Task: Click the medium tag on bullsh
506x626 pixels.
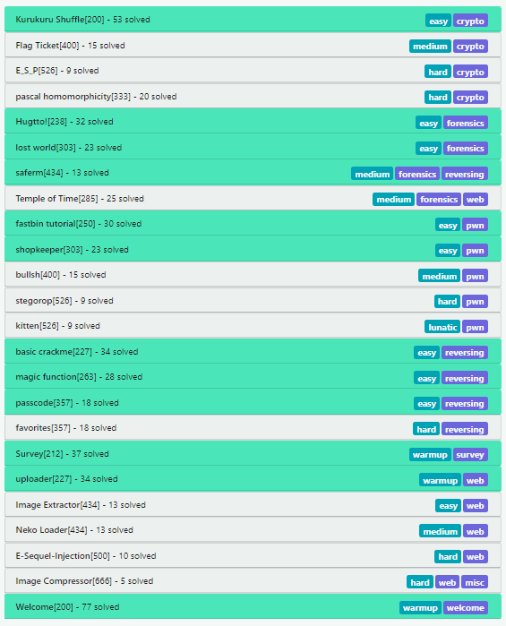Action: [x=440, y=276]
